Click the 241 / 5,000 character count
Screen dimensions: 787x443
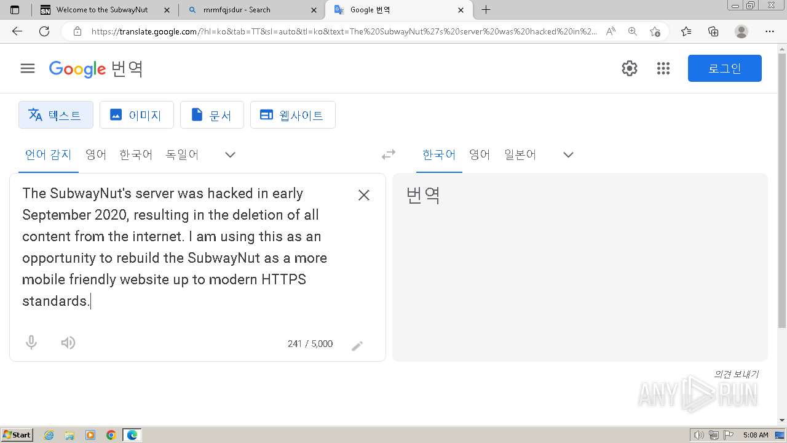coord(310,344)
